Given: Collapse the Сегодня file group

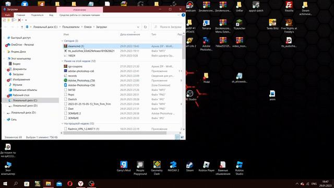Looking at the screenshot, I should coord(63,41).
